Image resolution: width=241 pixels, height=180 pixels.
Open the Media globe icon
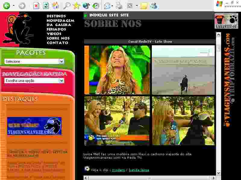[x=86, y=6]
